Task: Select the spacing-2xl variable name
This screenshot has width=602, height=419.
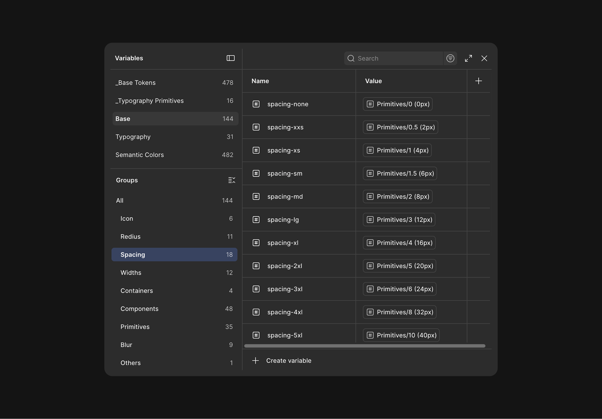Action: (285, 266)
